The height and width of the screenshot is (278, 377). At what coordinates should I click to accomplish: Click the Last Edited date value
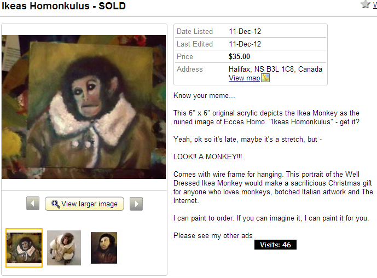point(245,44)
